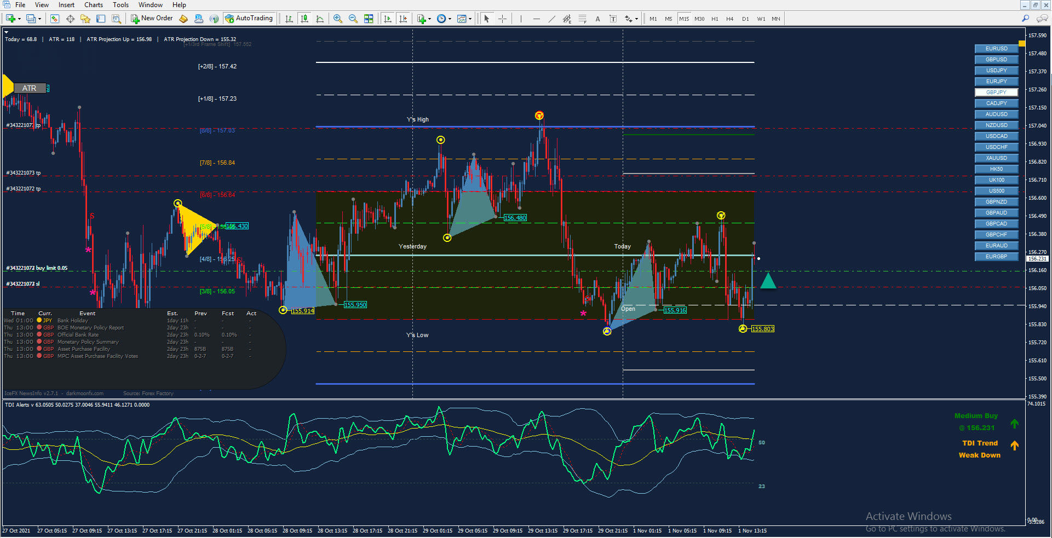Screen dimensions: 1052x538
Task: Expand the Templates dropdown arrow
Action: [x=470, y=19]
